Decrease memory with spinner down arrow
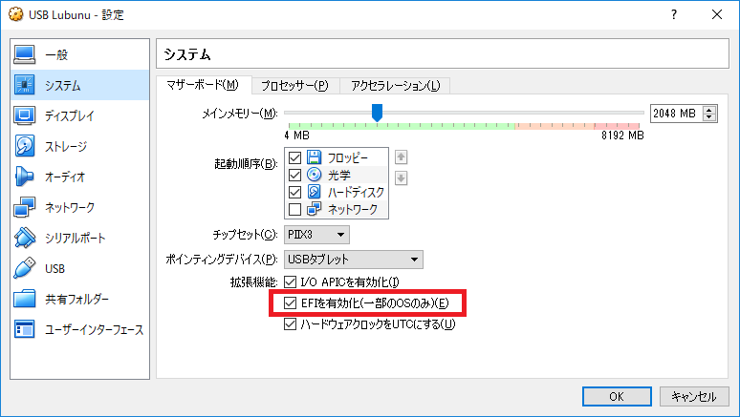Image resolution: width=740 pixels, height=417 pixels. coord(708,116)
